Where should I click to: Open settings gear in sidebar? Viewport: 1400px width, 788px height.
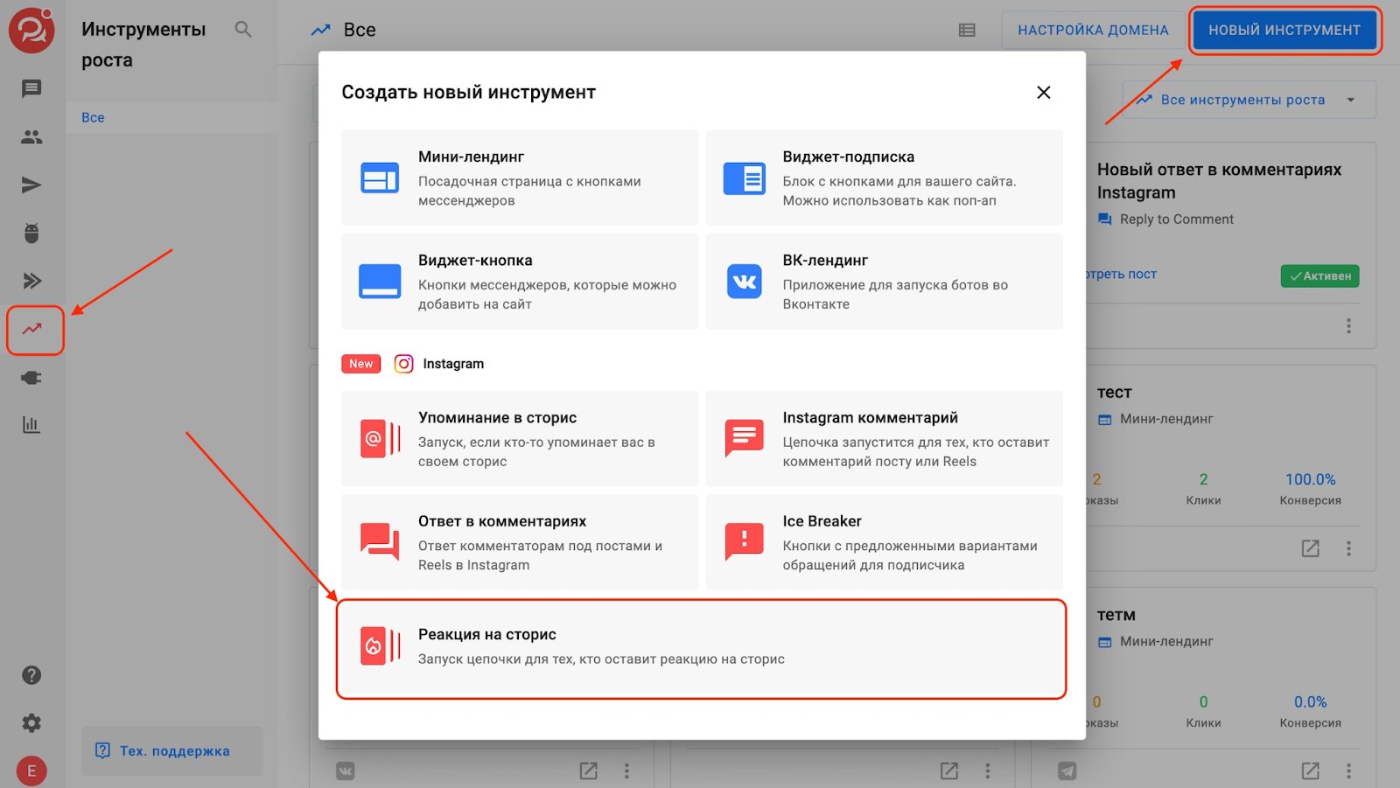pos(31,723)
